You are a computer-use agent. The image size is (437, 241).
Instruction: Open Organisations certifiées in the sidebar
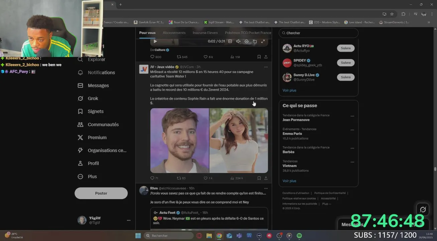[102, 151]
